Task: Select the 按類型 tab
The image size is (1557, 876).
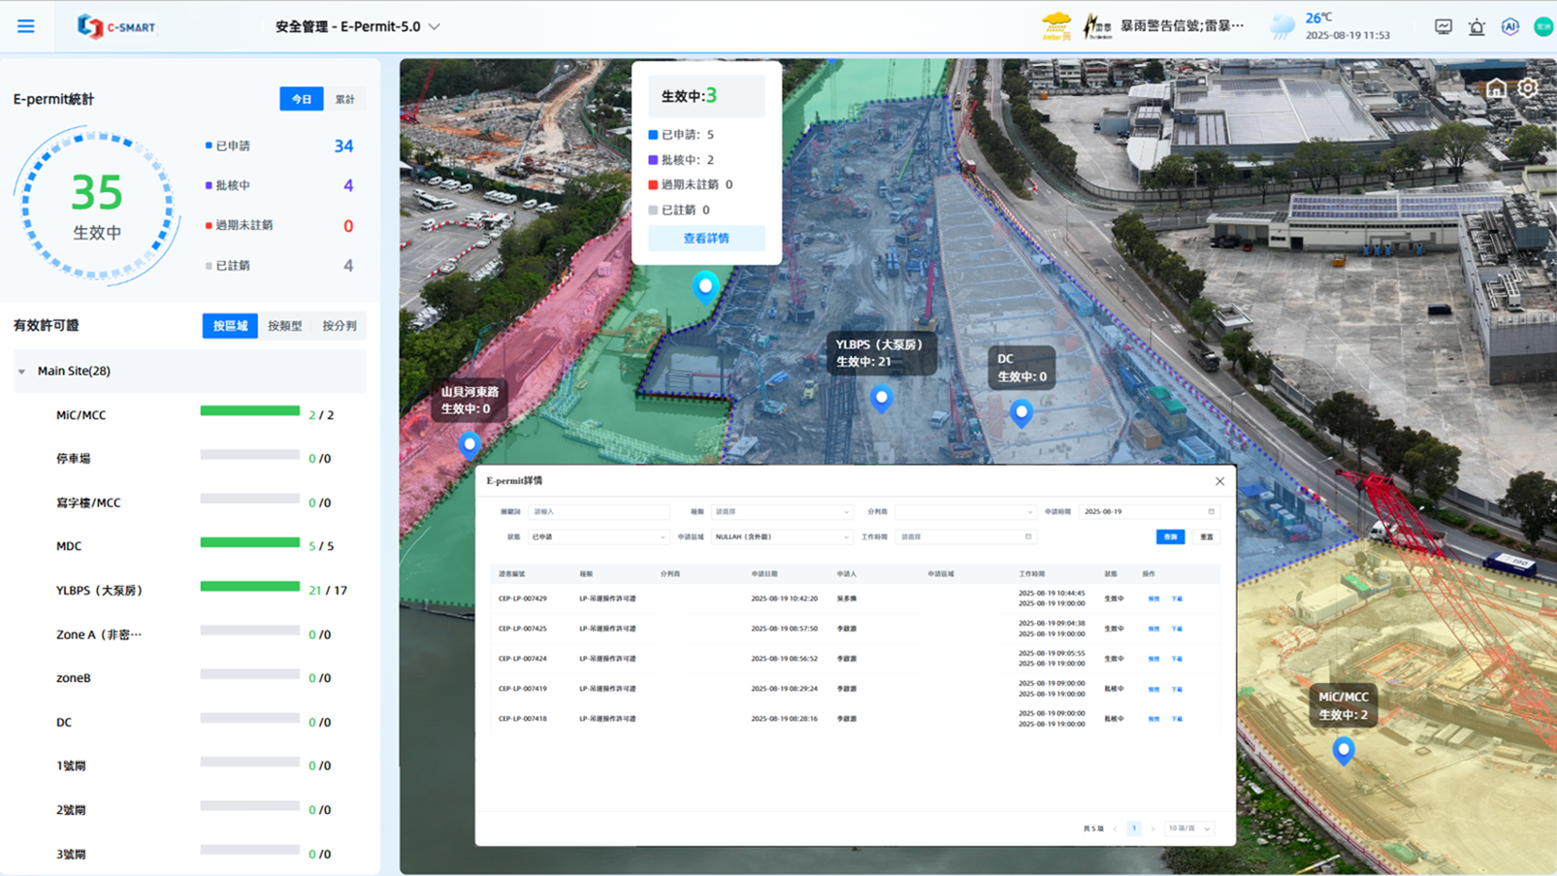Action: (x=285, y=326)
